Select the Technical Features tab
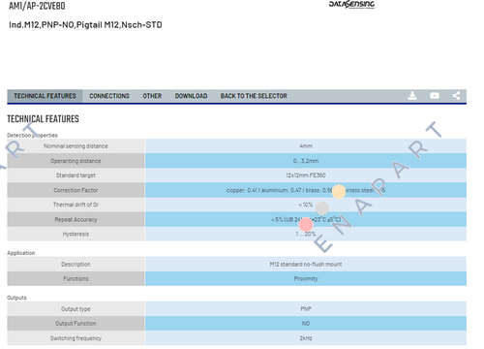484x349 pixels. click(45, 96)
